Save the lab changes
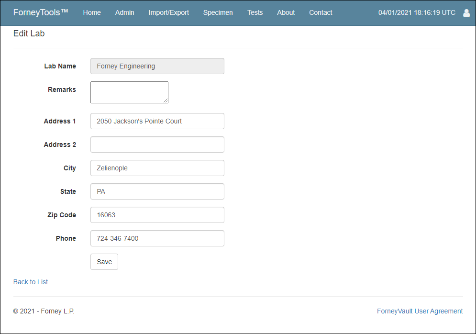476x334 pixels. tap(104, 262)
